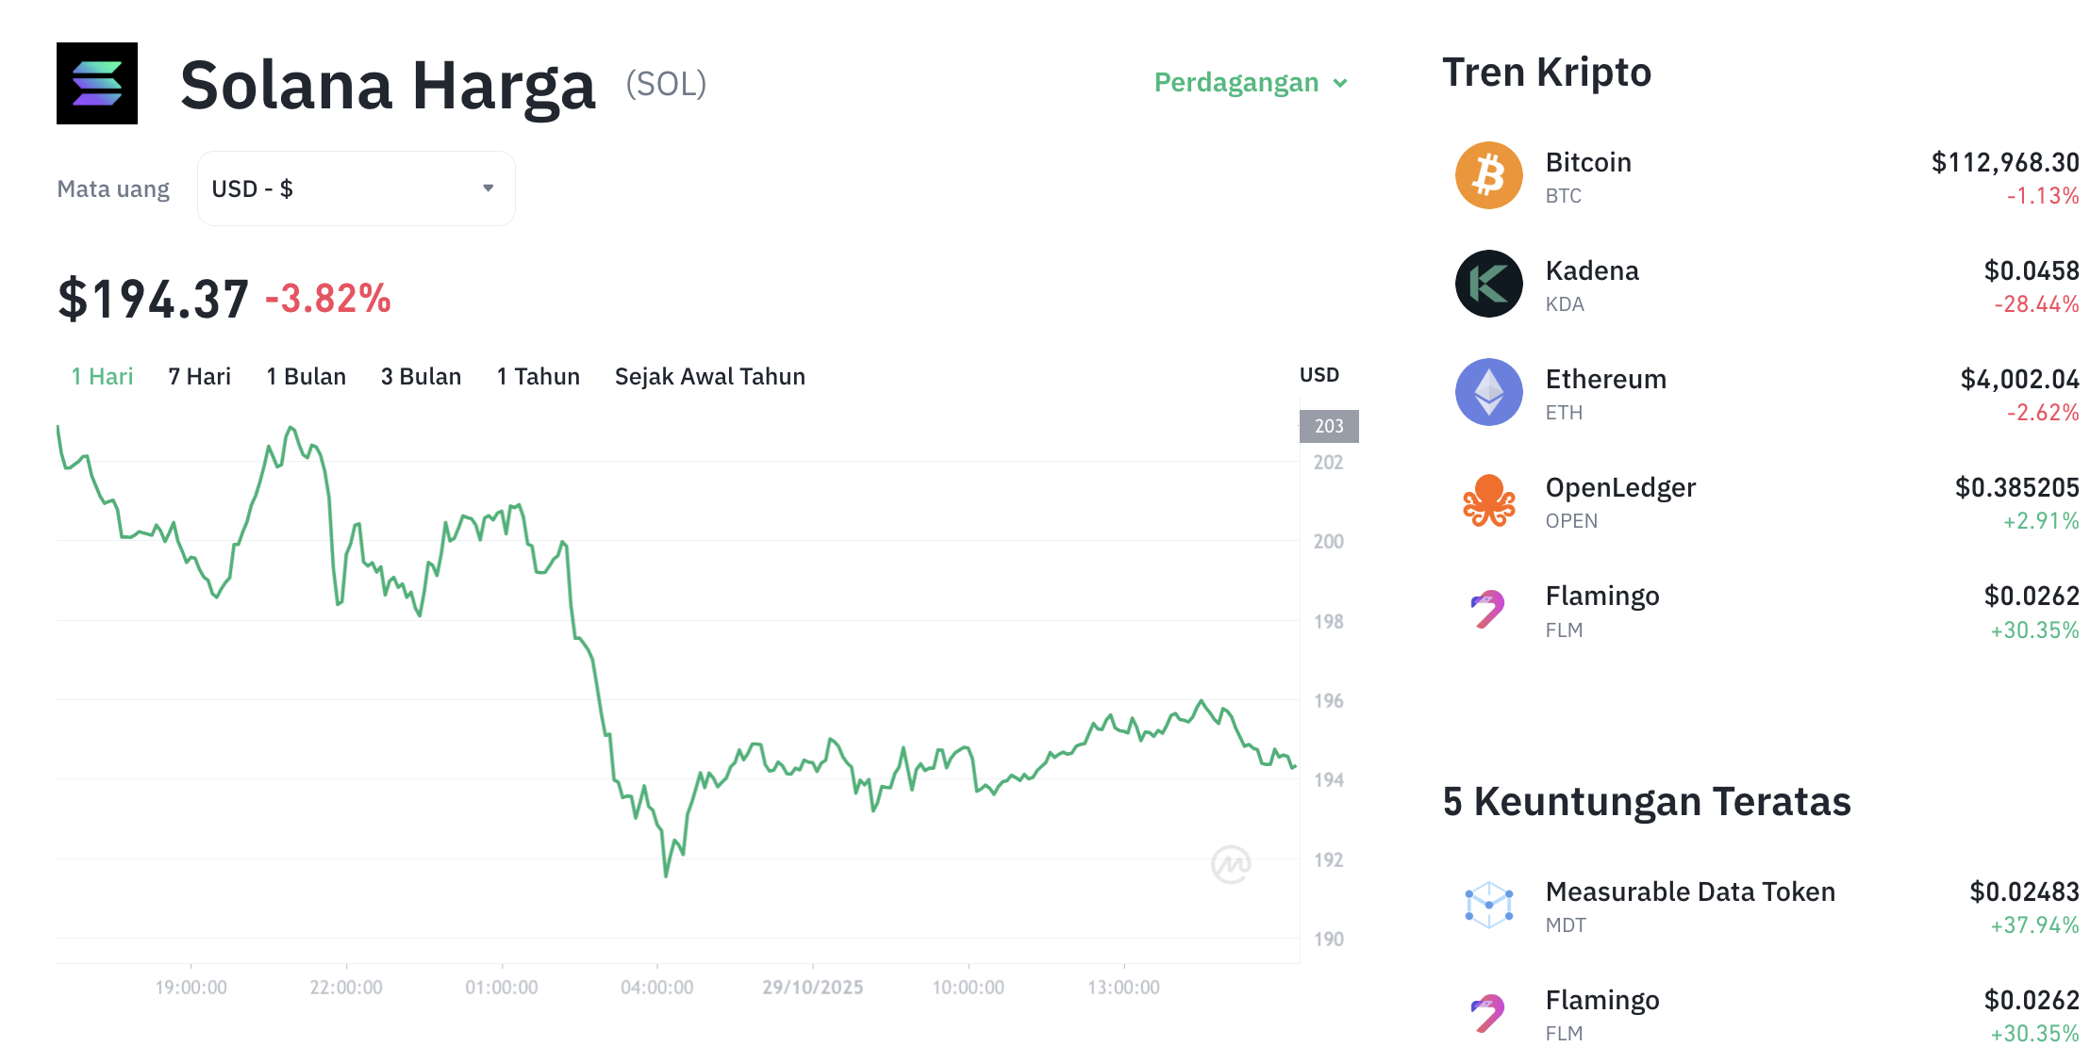Viewport: 2090px width, 1063px height.
Task: Click the Solana logo icon
Action: click(97, 83)
